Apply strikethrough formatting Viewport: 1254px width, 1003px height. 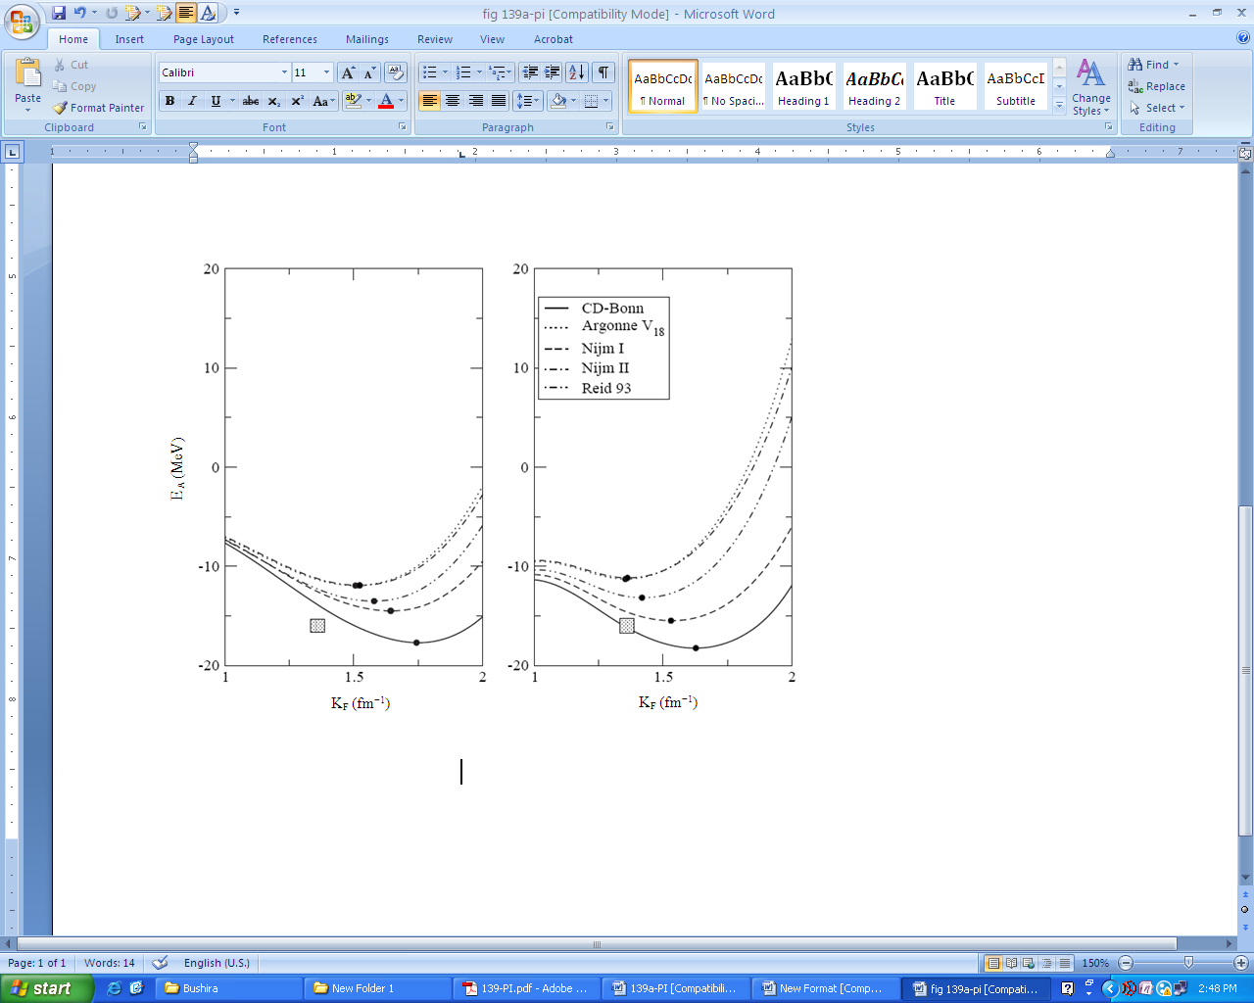251,101
